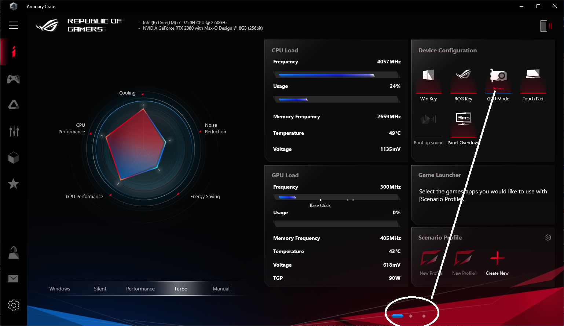564x326 pixels.
Task: Open the New Profile scenario
Action: [431, 263]
